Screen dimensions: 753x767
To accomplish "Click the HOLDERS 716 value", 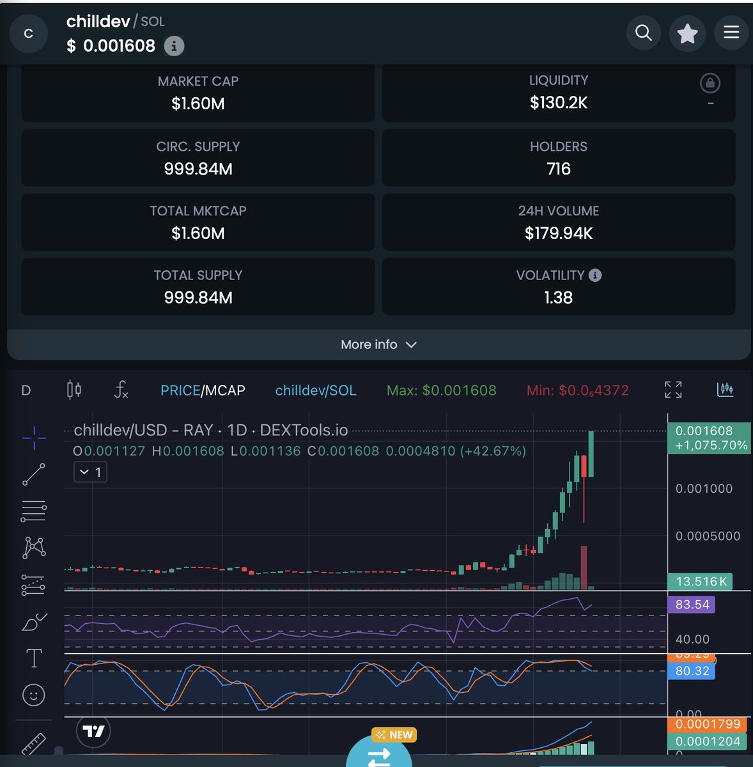I will tap(559, 169).
